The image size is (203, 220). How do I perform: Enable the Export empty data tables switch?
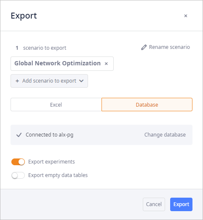pyautogui.click(x=18, y=175)
